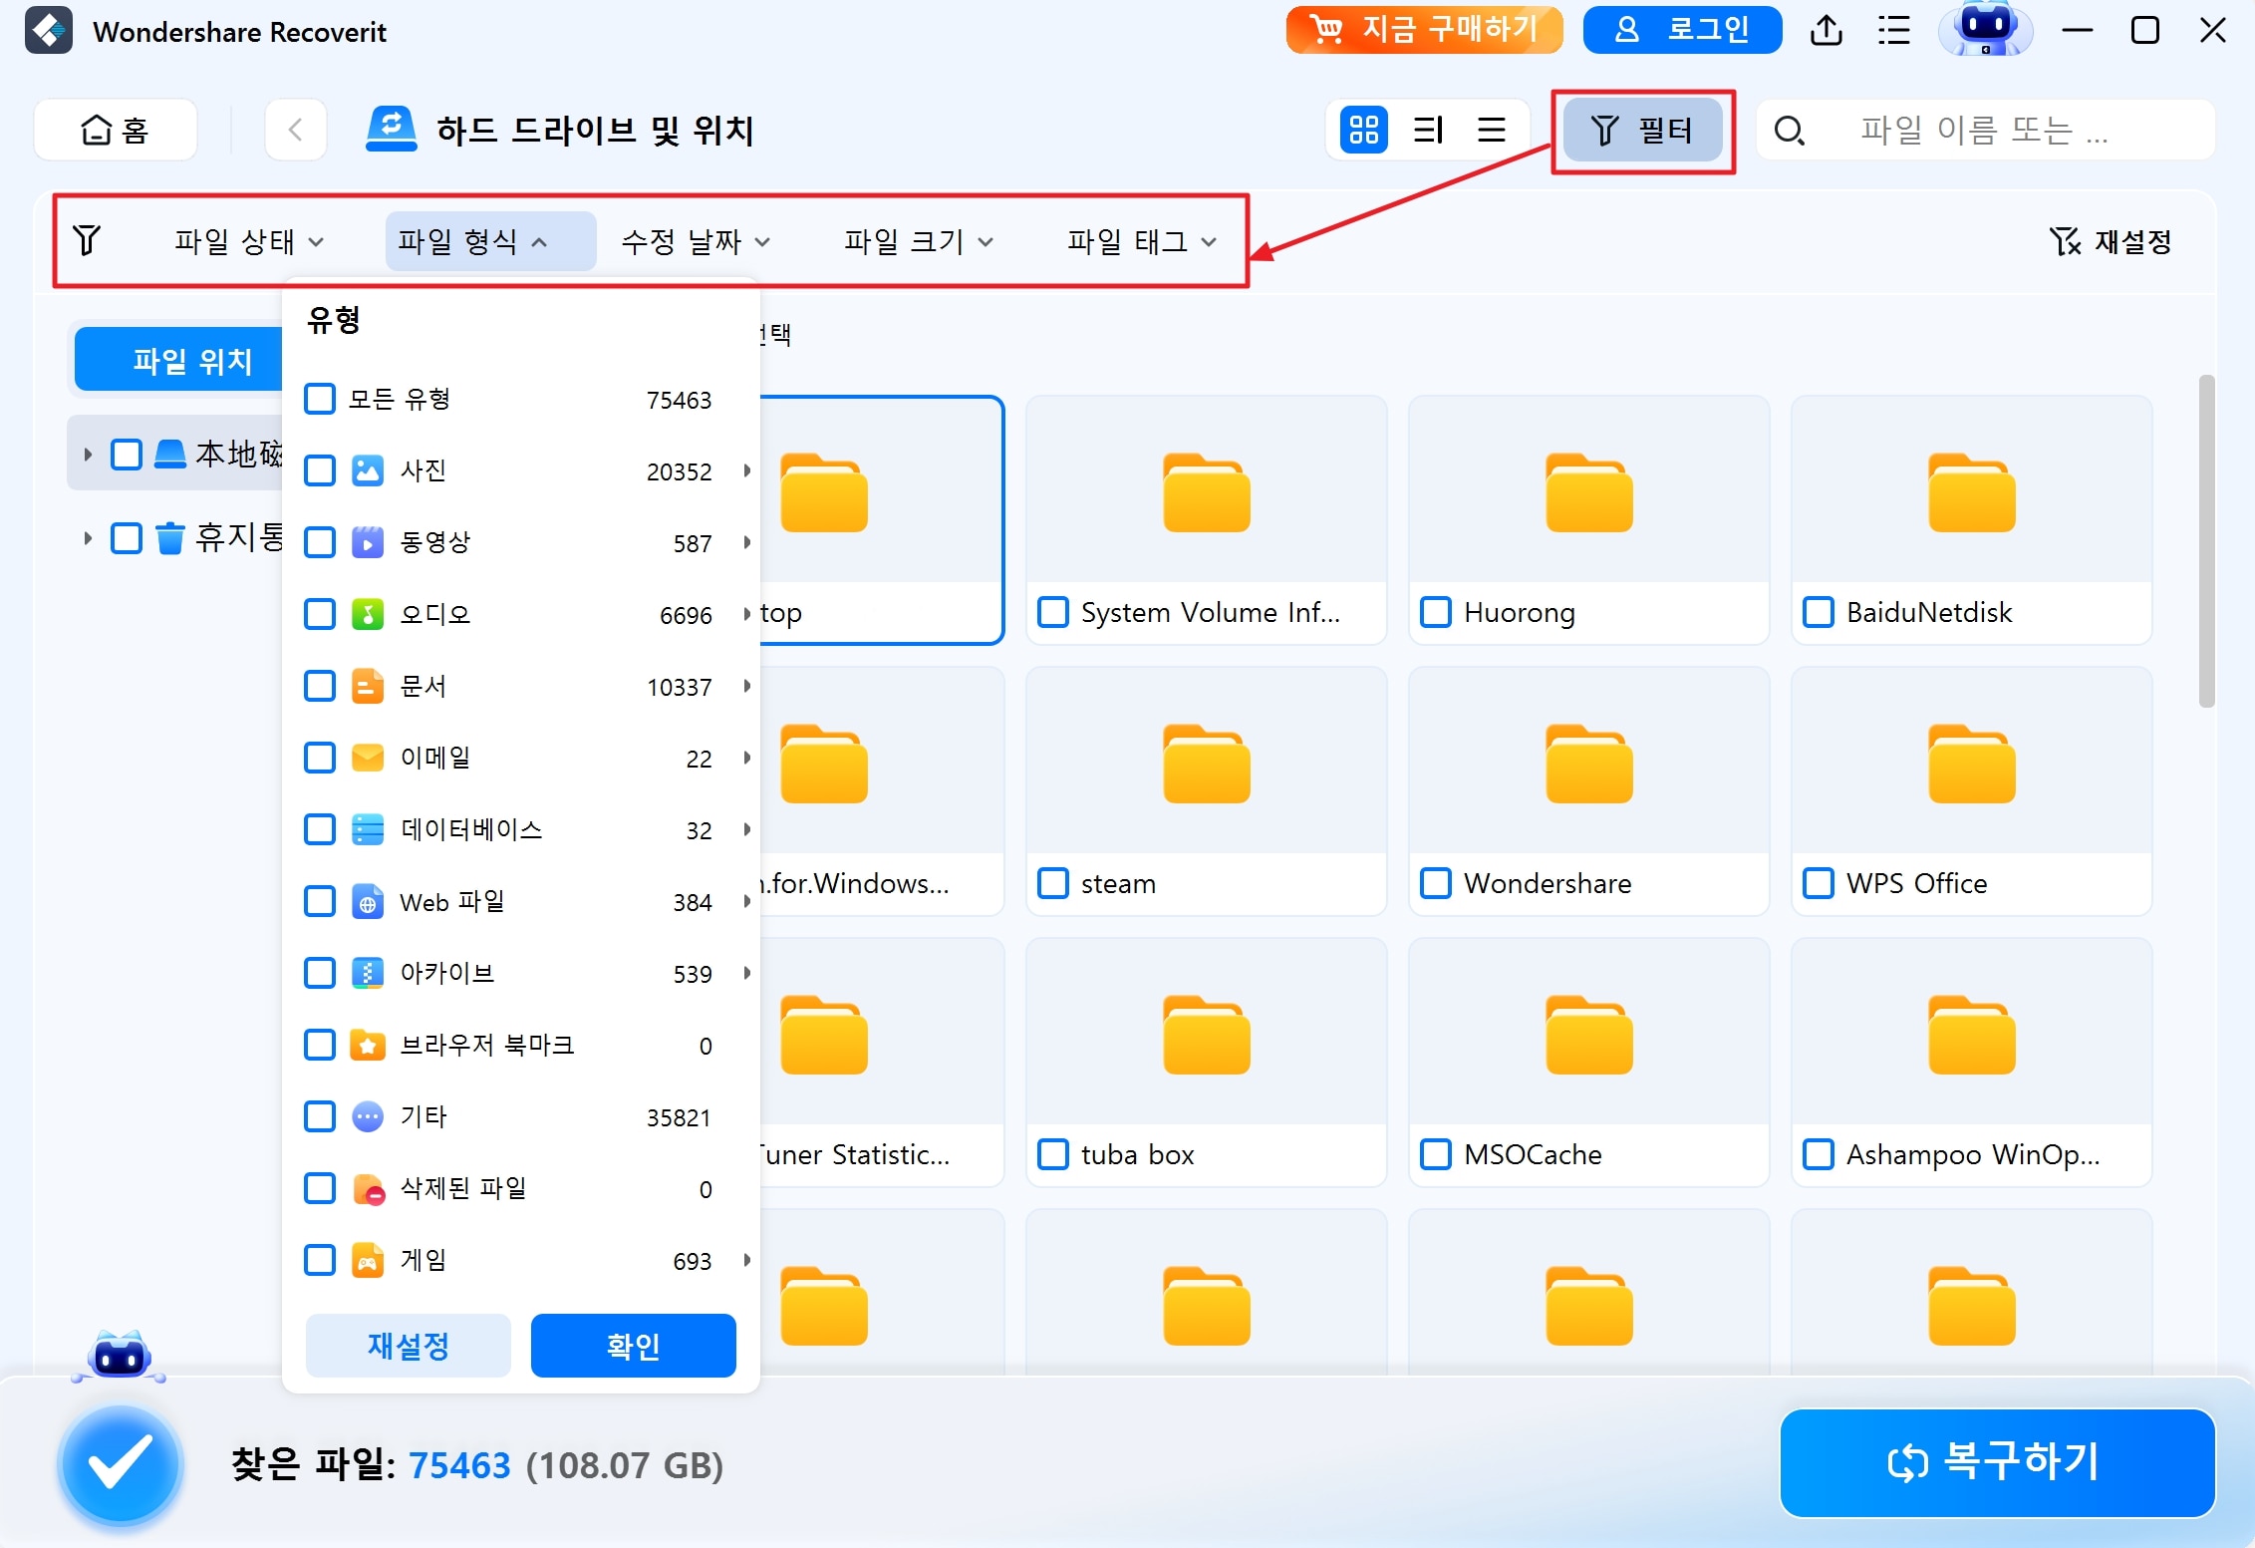This screenshot has width=2255, height=1548.
Task: Open the list menu icon in title bar
Action: [1894, 30]
